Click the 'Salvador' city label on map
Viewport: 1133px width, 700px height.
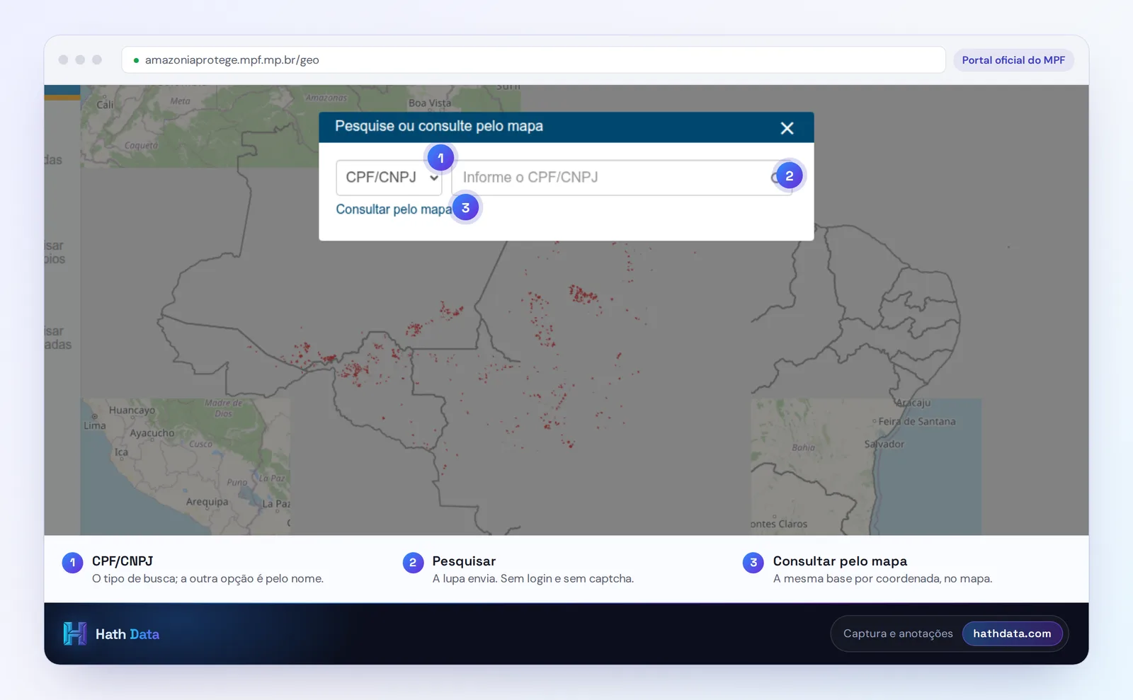(884, 444)
